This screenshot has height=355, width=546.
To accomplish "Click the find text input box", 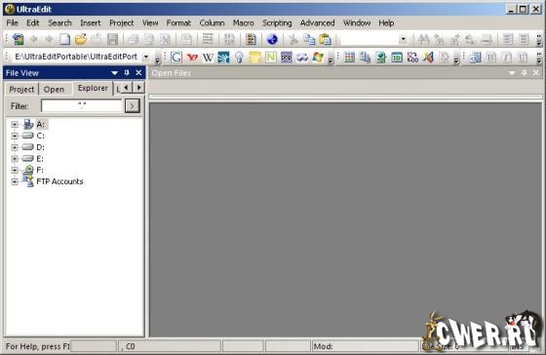I will 370,39.
